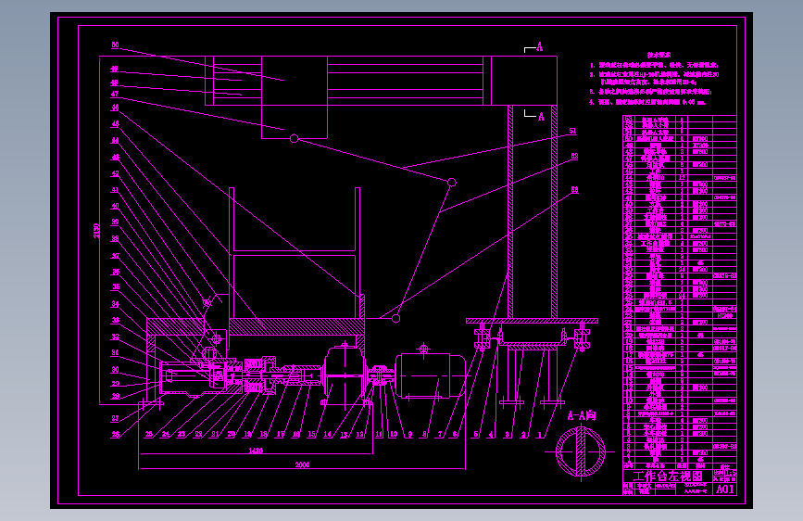Select leader callout 42 in the drawing

(115, 173)
